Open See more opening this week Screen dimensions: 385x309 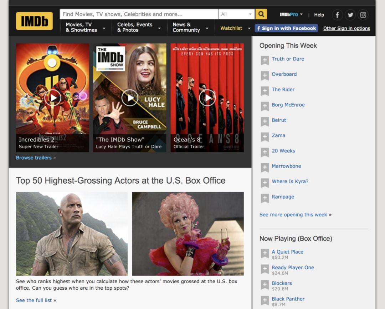point(293,215)
